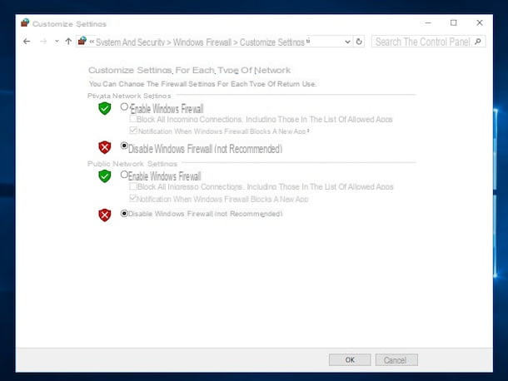Enable Windows Firewall for public network
This screenshot has width=508, height=381.
point(124,175)
